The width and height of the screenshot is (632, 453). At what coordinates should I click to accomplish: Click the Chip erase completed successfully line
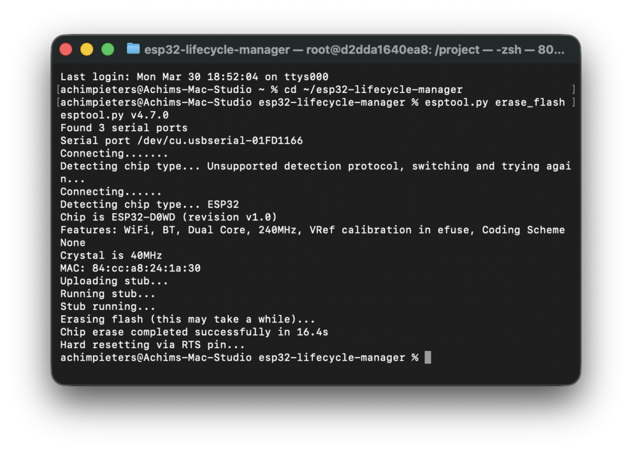194,332
